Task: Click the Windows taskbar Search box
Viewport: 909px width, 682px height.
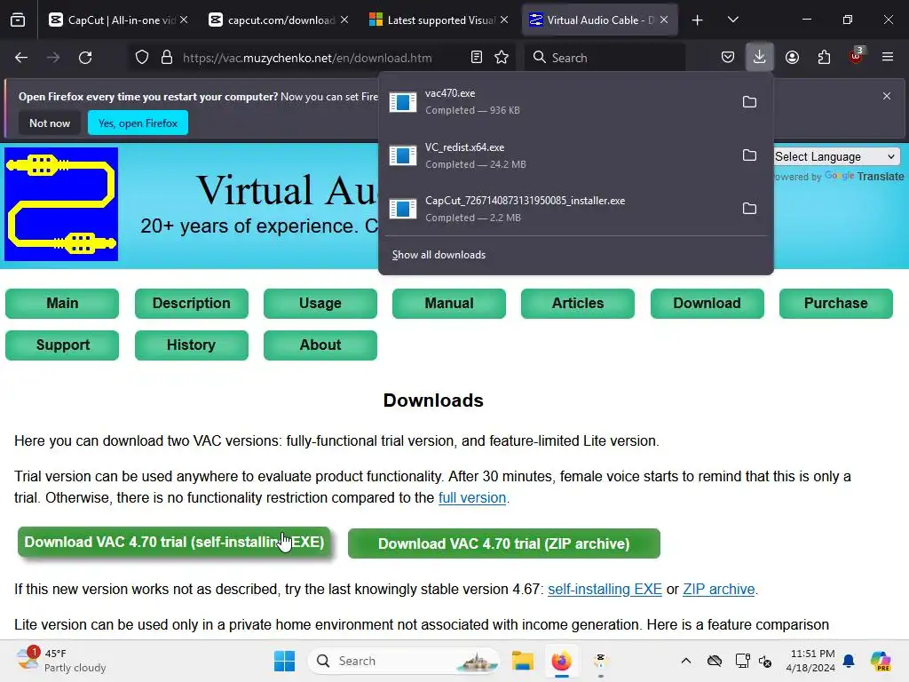Action: tap(404, 661)
